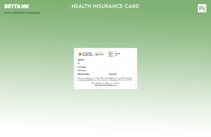Click the emergency instructions paragraph
Viewport: 211px width, 137px height.
point(105,79)
